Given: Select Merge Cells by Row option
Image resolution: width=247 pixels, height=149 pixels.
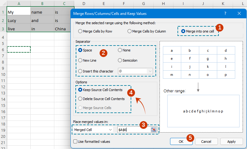Looking at the screenshot, I should point(95,31).
